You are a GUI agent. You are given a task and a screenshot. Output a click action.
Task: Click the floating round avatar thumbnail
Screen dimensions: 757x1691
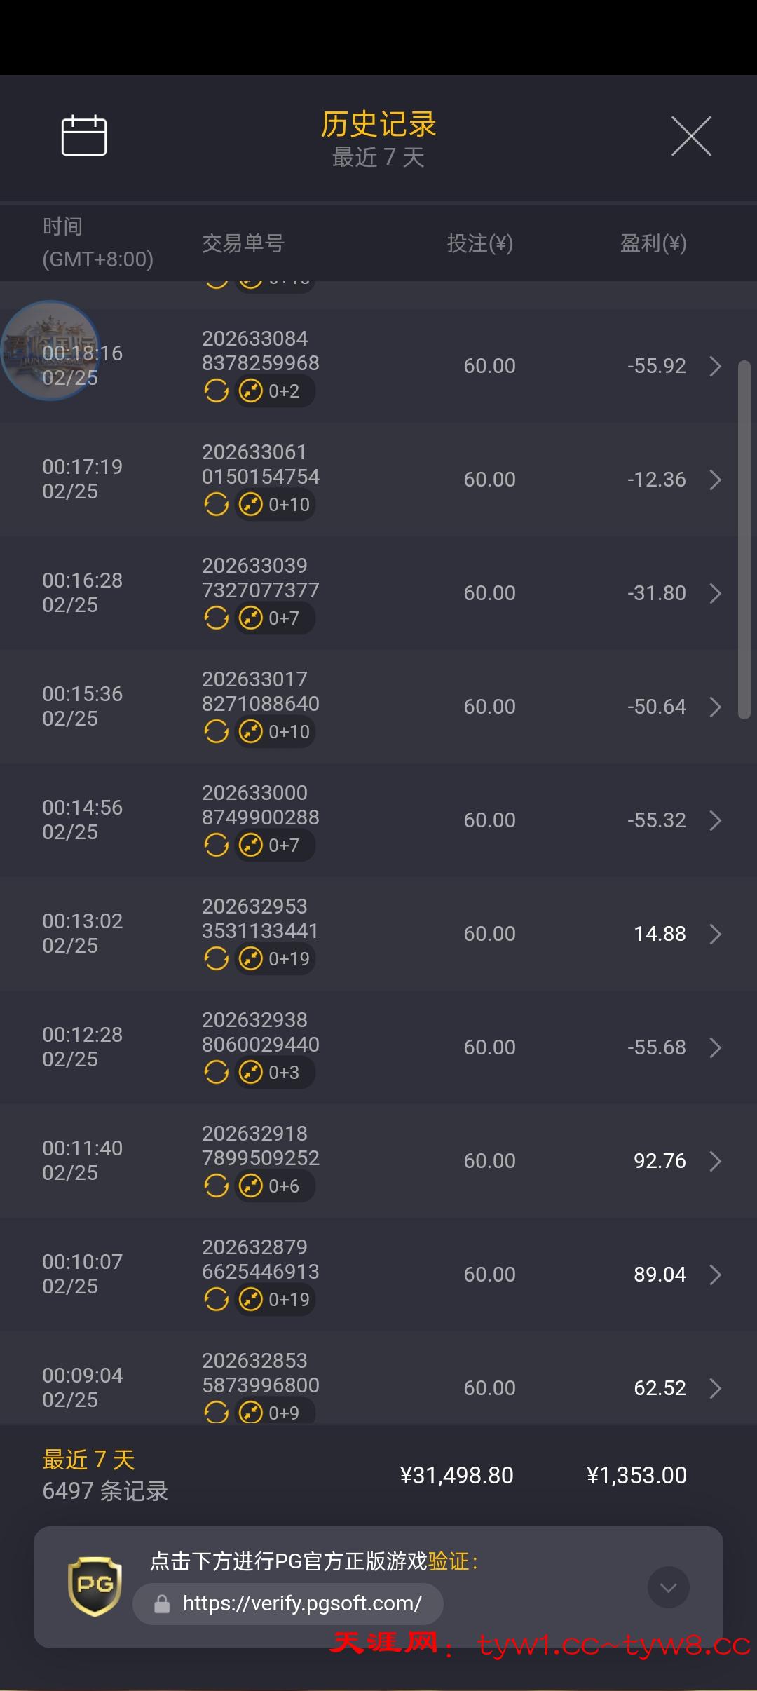50,351
